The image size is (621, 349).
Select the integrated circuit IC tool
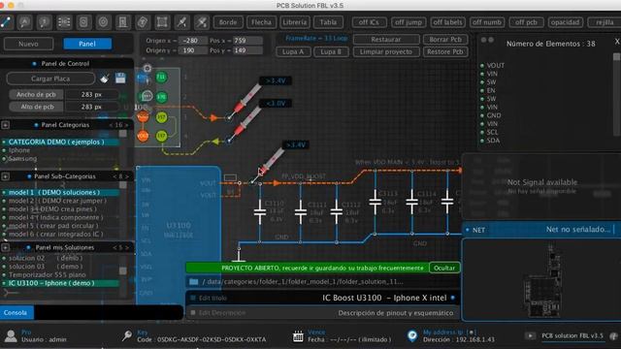pyautogui.click(x=64, y=22)
